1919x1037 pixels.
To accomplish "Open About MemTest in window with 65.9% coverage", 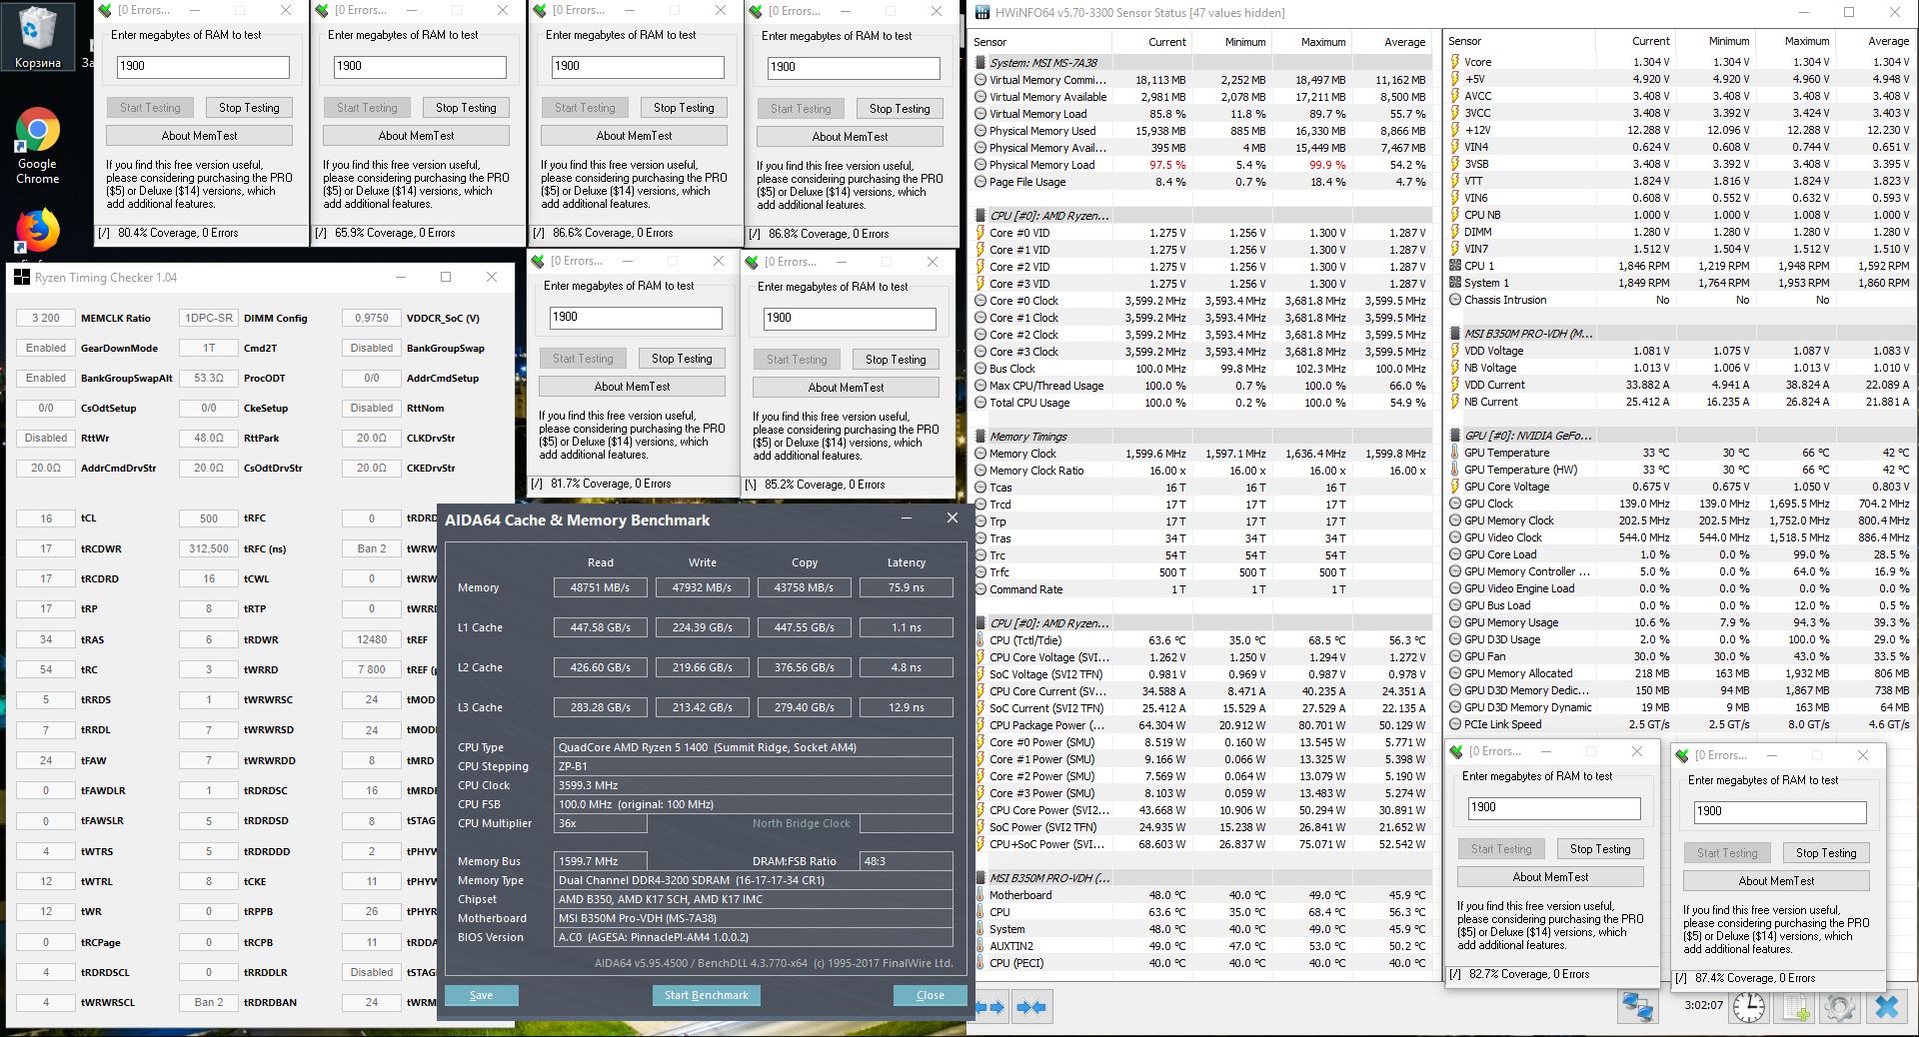I will pyautogui.click(x=417, y=136).
